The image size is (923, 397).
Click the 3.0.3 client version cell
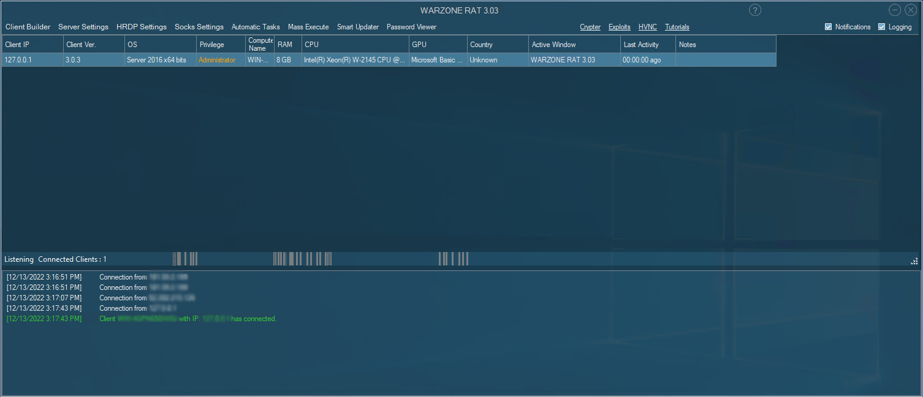pyautogui.click(x=94, y=60)
